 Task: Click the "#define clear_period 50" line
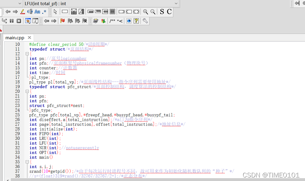(x=56, y=44)
